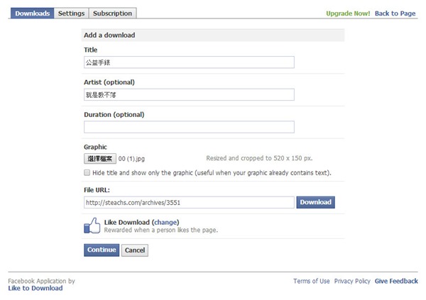Screen dimensions: 426x300
Task: Cancel adding the download
Action: coord(135,250)
